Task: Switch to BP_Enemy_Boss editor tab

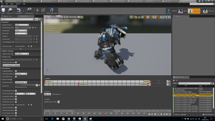Action: (x=30, y=1)
